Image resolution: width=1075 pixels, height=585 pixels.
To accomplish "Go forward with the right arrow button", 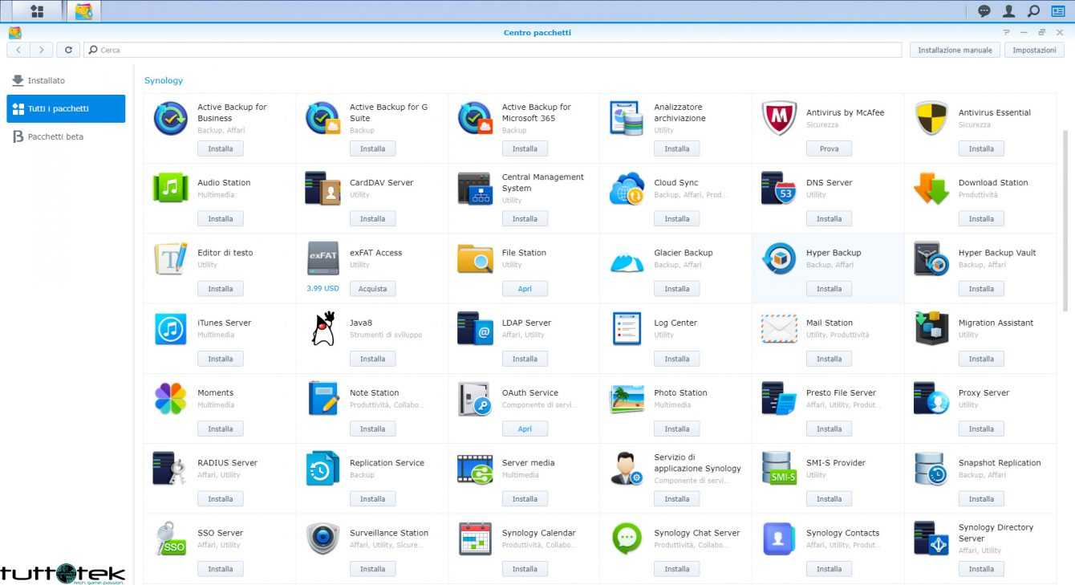I will pos(42,50).
